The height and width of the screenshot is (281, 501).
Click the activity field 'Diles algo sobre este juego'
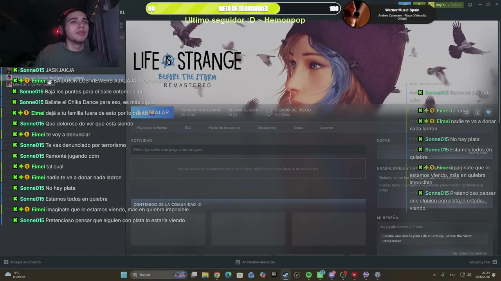tap(248, 149)
